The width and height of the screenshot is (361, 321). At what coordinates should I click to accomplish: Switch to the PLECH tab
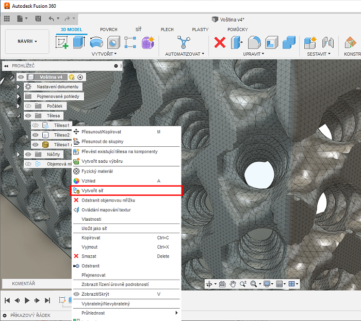[167, 29]
